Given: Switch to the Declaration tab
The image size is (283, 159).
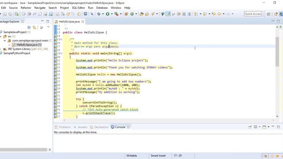Looking at the screenshot, I should (99, 127).
